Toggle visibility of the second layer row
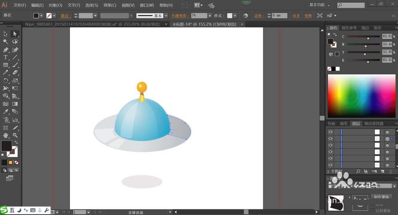 330,139
